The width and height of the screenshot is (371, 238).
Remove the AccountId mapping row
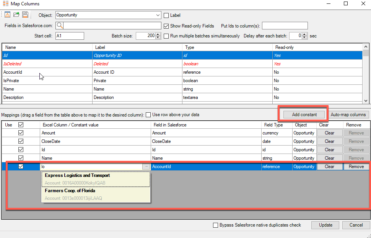pyautogui.click(x=356, y=167)
